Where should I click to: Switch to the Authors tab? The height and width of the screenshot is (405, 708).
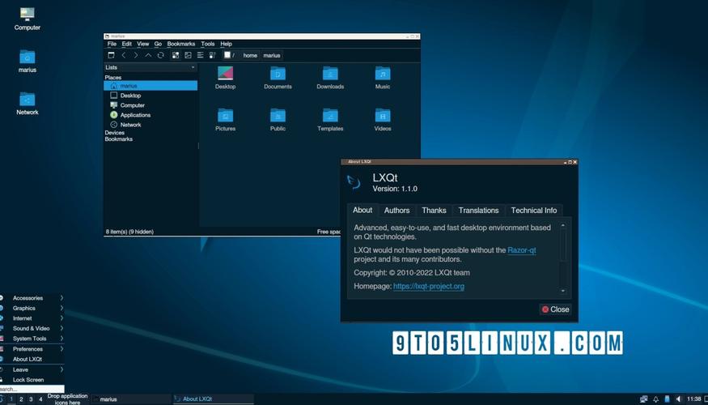tap(397, 210)
